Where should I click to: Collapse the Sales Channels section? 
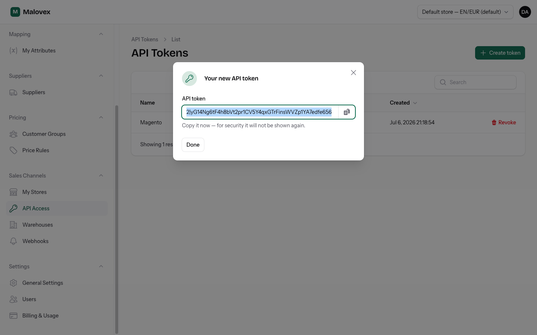(101, 176)
